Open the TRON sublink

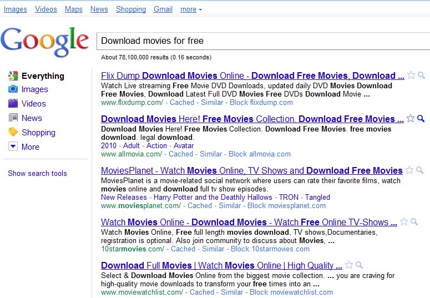click(289, 198)
